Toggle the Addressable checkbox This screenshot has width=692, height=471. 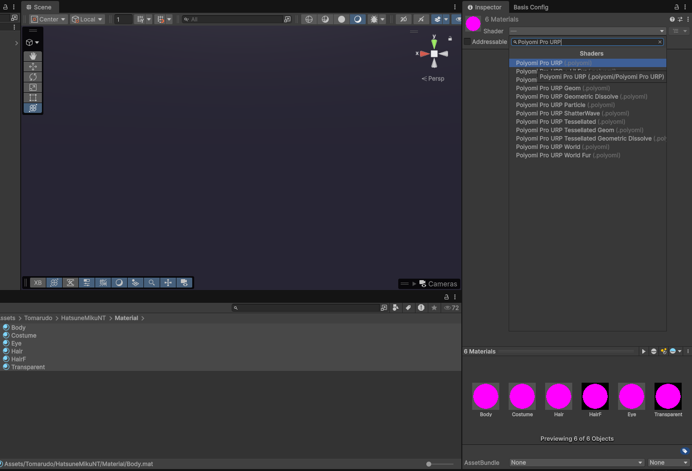coord(467,41)
